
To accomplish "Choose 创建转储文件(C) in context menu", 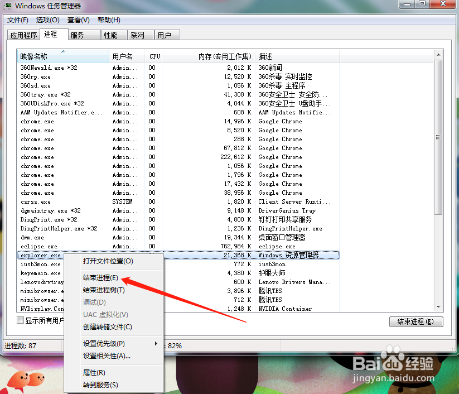I will coord(114,327).
